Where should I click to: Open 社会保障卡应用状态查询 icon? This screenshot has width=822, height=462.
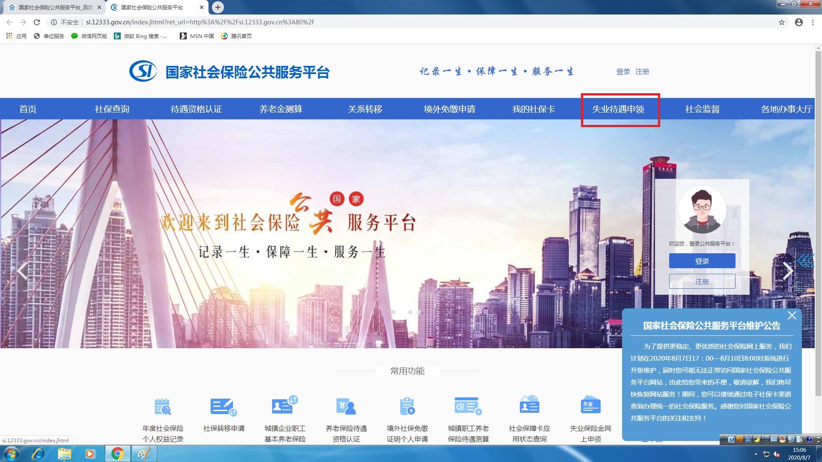click(x=529, y=405)
